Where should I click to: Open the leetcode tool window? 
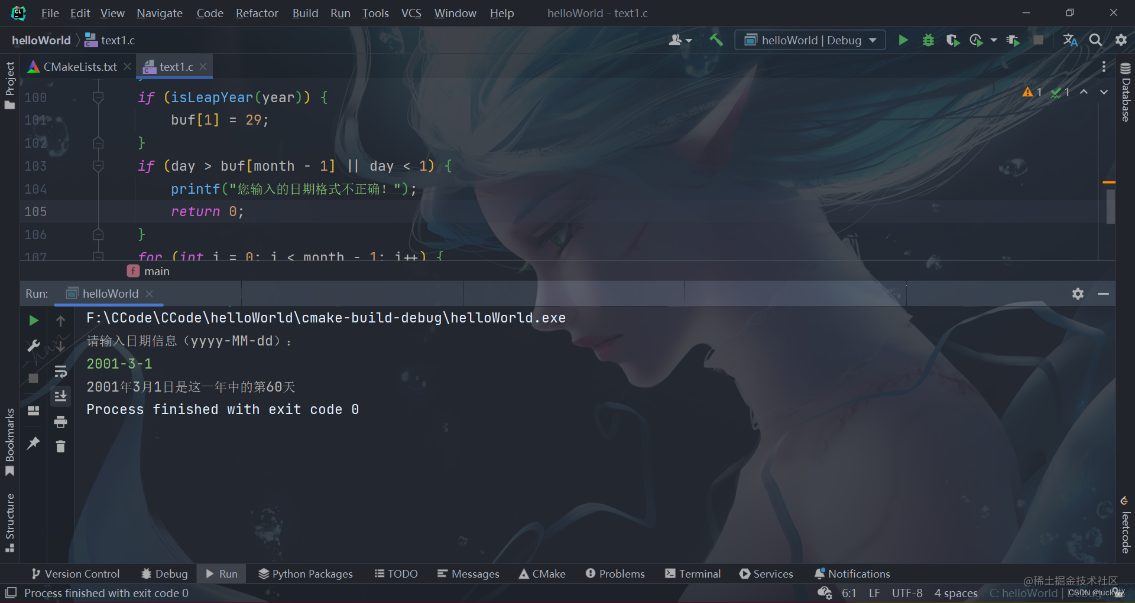(x=1125, y=524)
